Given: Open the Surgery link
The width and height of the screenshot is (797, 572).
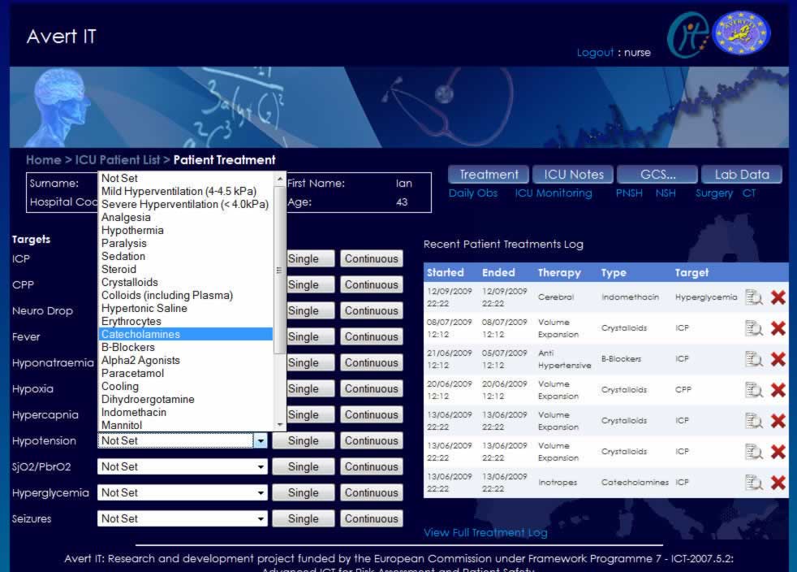Looking at the screenshot, I should (x=714, y=193).
